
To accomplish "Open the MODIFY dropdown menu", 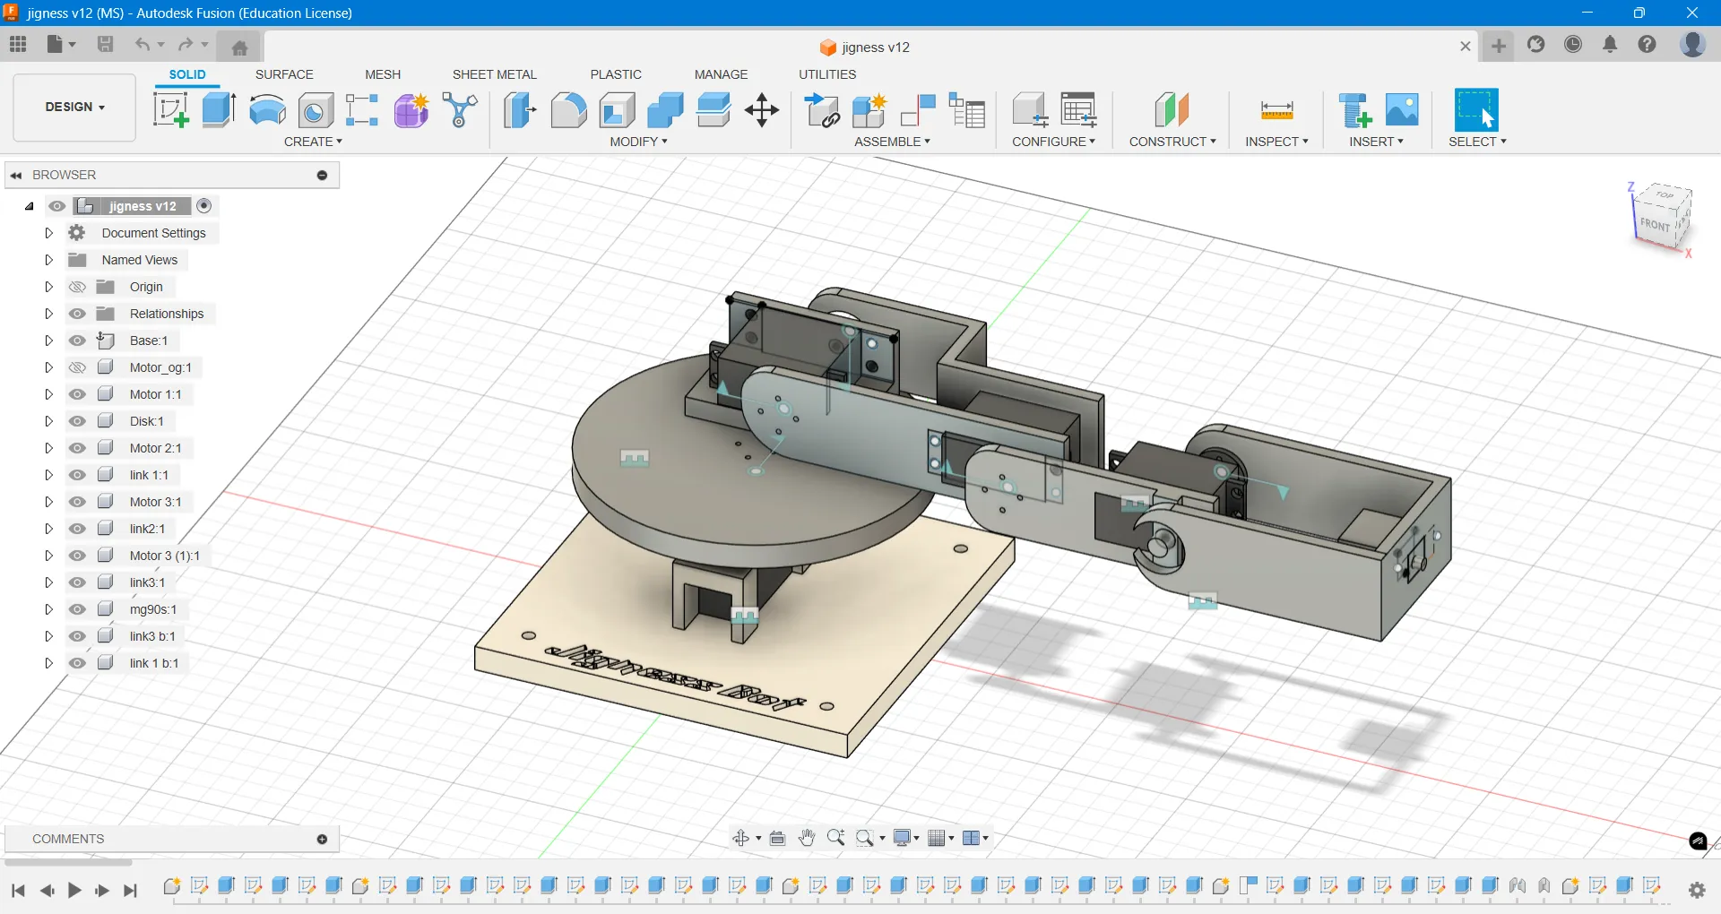I will tap(639, 142).
